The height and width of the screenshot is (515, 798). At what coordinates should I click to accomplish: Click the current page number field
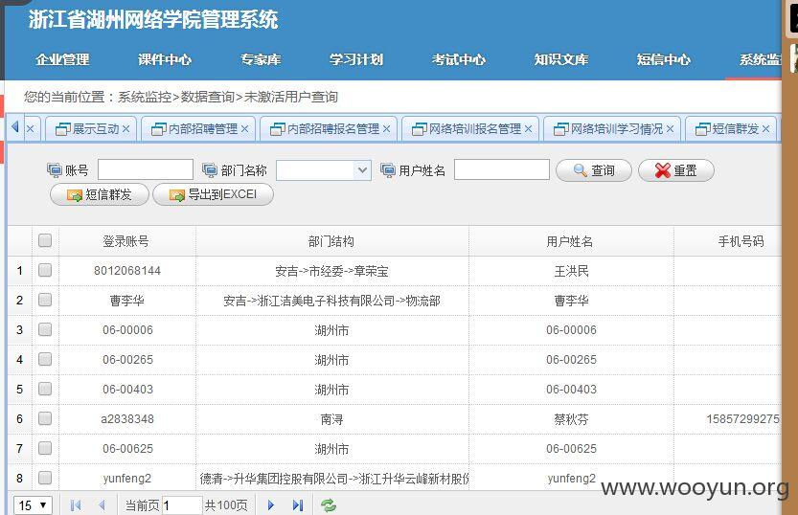point(182,505)
